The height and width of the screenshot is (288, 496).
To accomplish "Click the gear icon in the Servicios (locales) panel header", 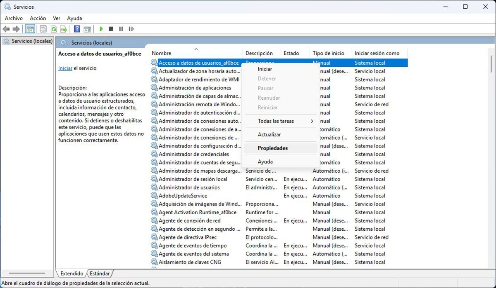I will (x=64, y=42).
